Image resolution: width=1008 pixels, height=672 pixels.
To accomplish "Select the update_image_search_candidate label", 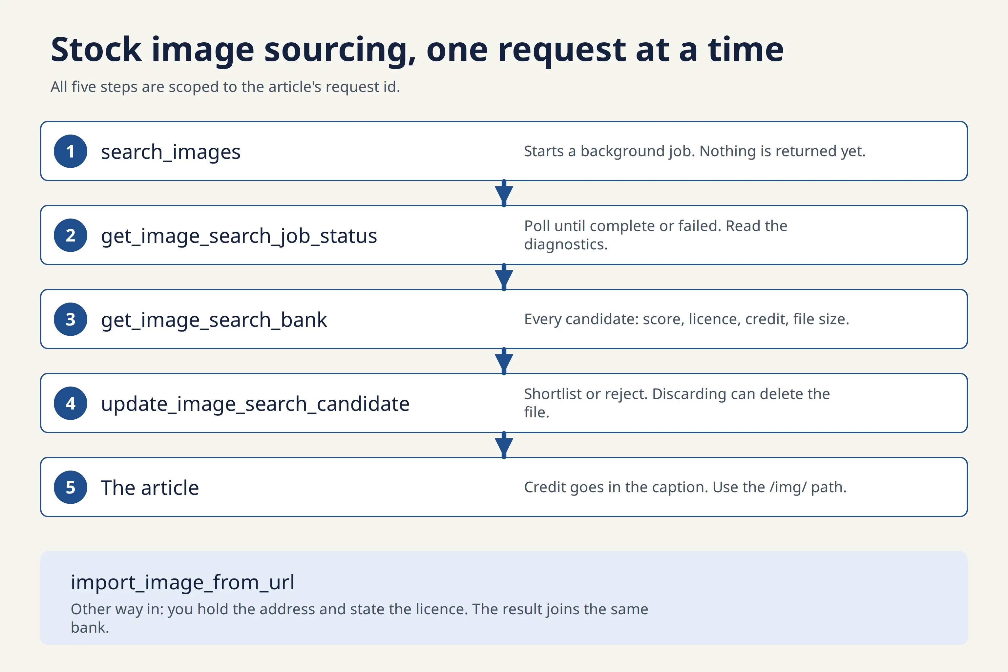I will point(255,404).
